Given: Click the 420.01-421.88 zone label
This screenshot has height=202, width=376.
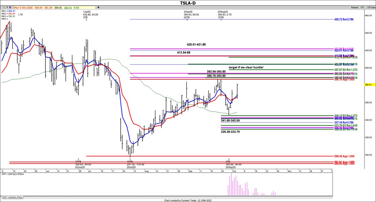Looking at the screenshot, I should click(x=196, y=44).
